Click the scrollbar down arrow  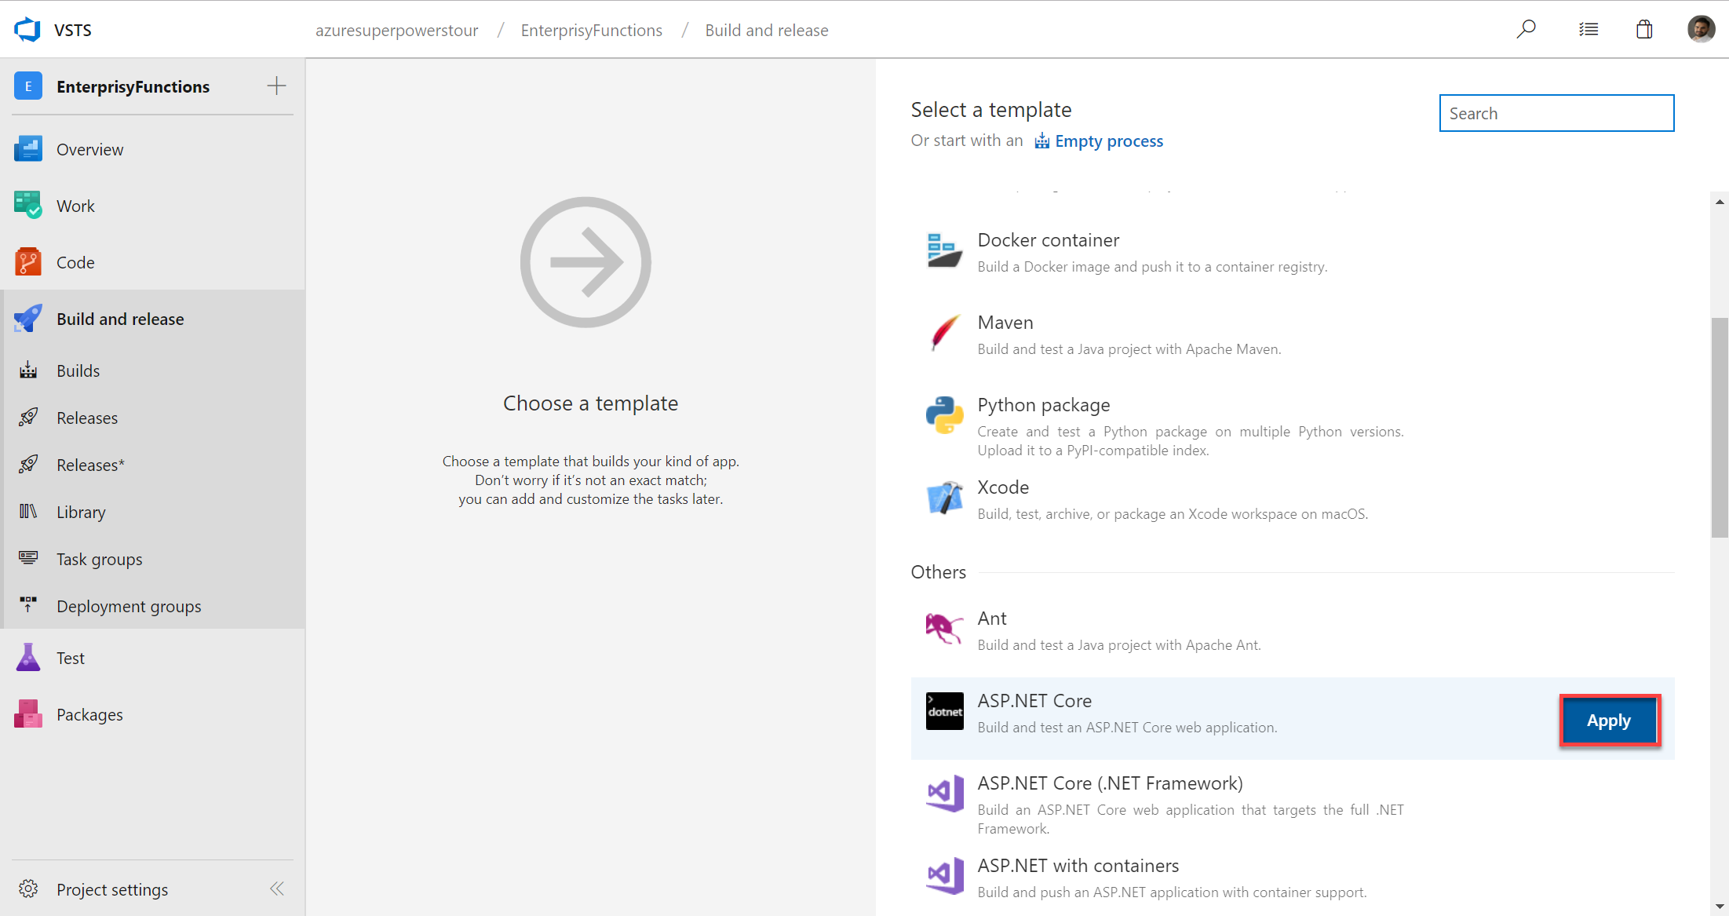click(x=1720, y=907)
